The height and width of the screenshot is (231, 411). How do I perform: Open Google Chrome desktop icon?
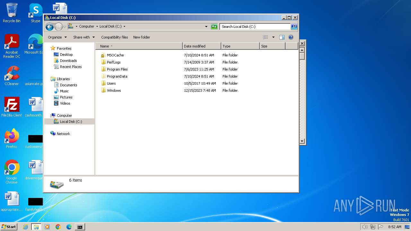[x=12, y=172]
